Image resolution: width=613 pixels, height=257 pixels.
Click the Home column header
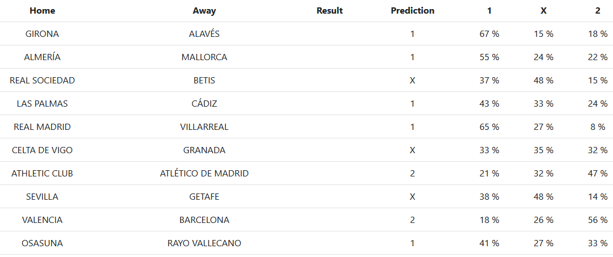tap(43, 11)
